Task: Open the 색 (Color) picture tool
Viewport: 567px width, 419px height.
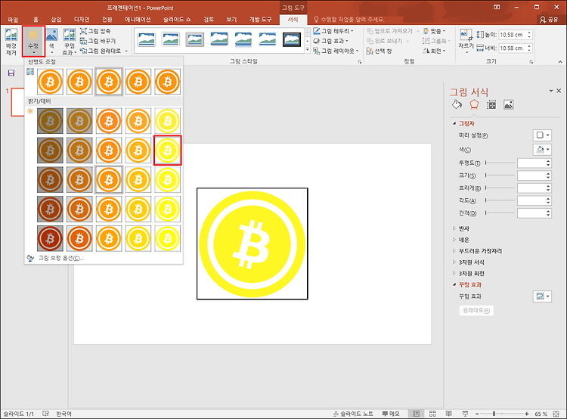Action: pyautogui.click(x=51, y=42)
